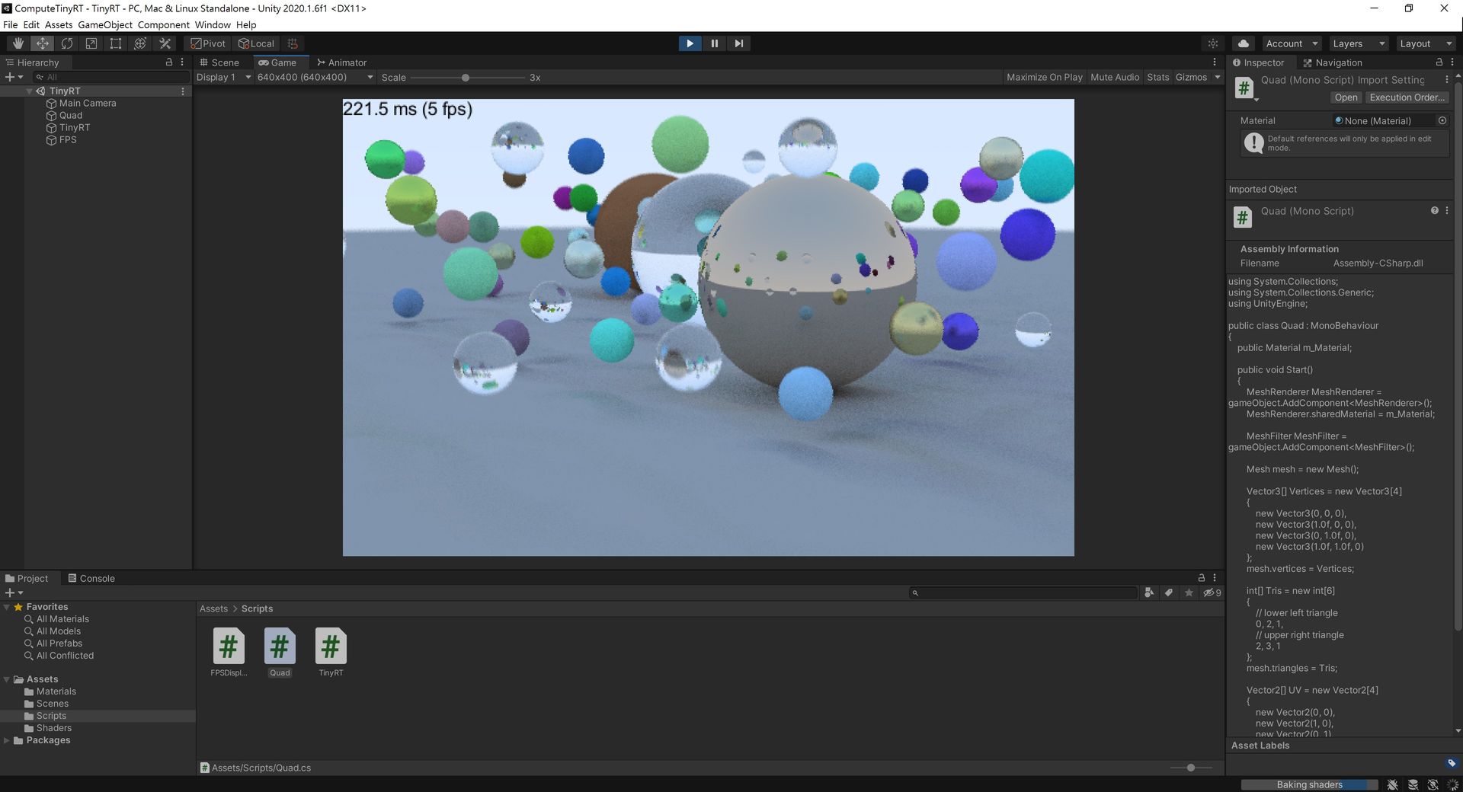Search project by label icon
This screenshot has height=792, width=1463.
(1169, 592)
